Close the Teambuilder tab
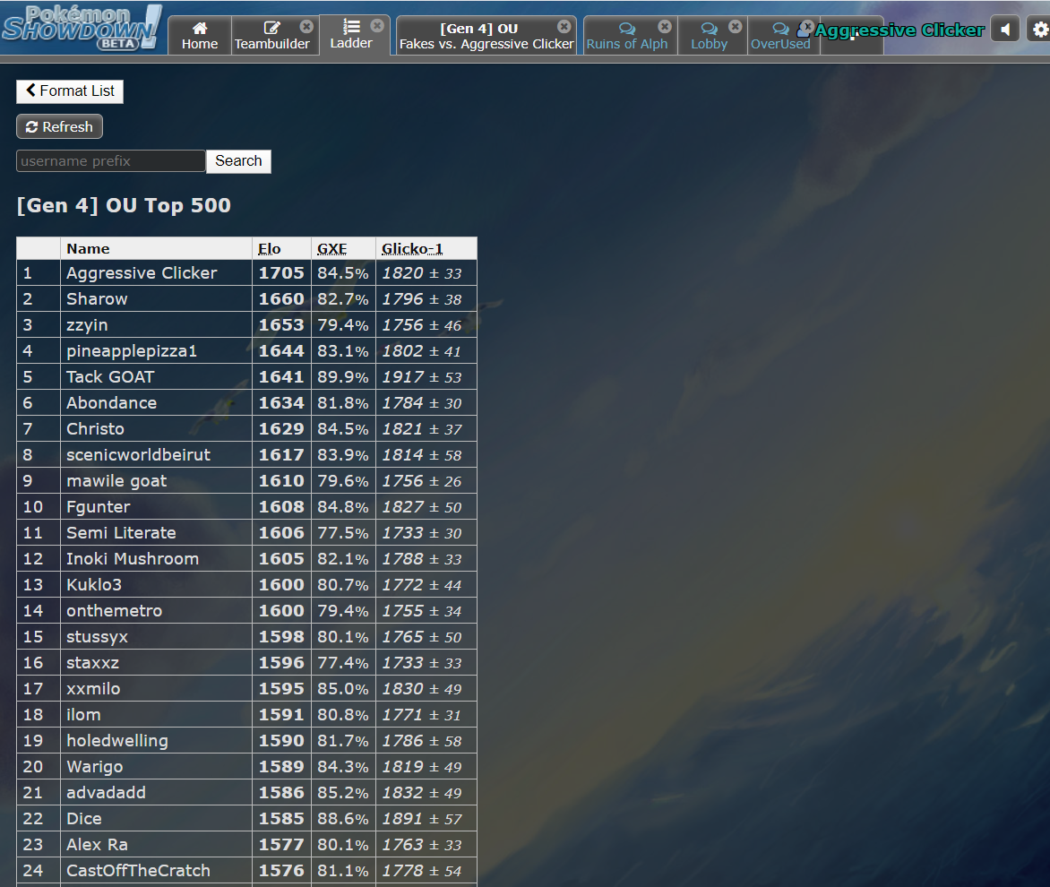 [306, 27]
